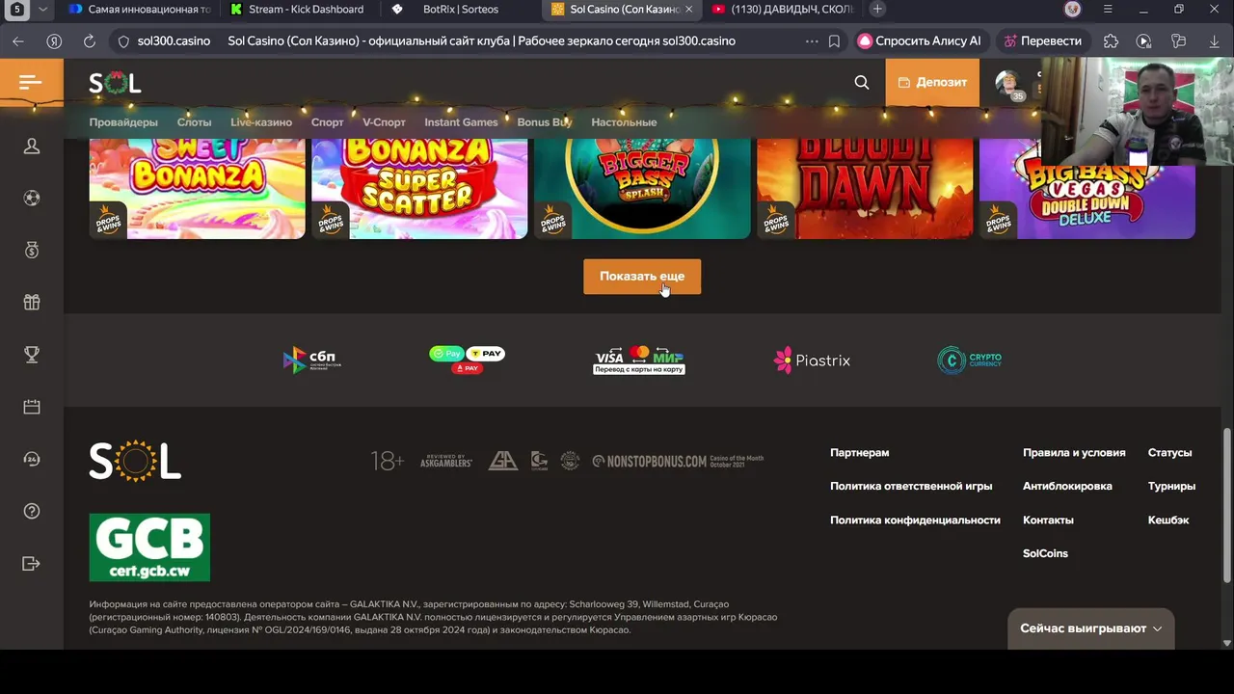Open the "Спорт" menu item

(328, 122)
